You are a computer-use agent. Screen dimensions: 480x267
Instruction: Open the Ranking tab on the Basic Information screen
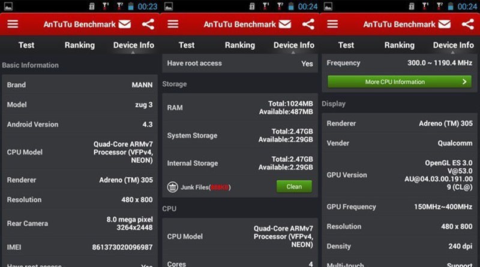(80, 45)
